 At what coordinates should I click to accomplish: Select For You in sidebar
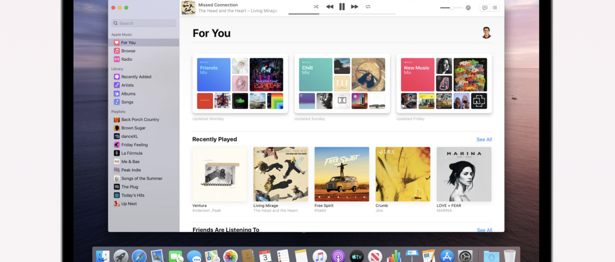(x=143, y=42)
